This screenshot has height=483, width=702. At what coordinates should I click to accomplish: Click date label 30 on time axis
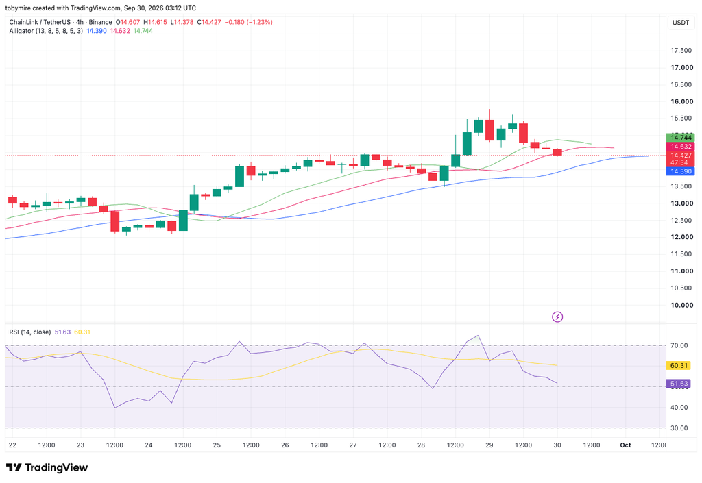(557, 445)
